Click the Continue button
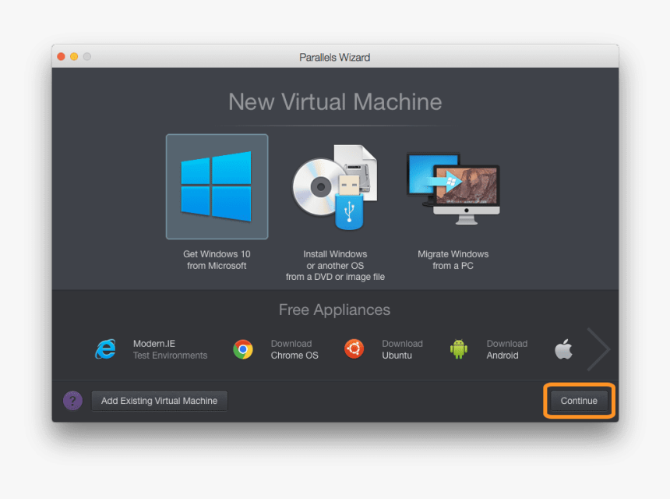 (x=578, y=401)
